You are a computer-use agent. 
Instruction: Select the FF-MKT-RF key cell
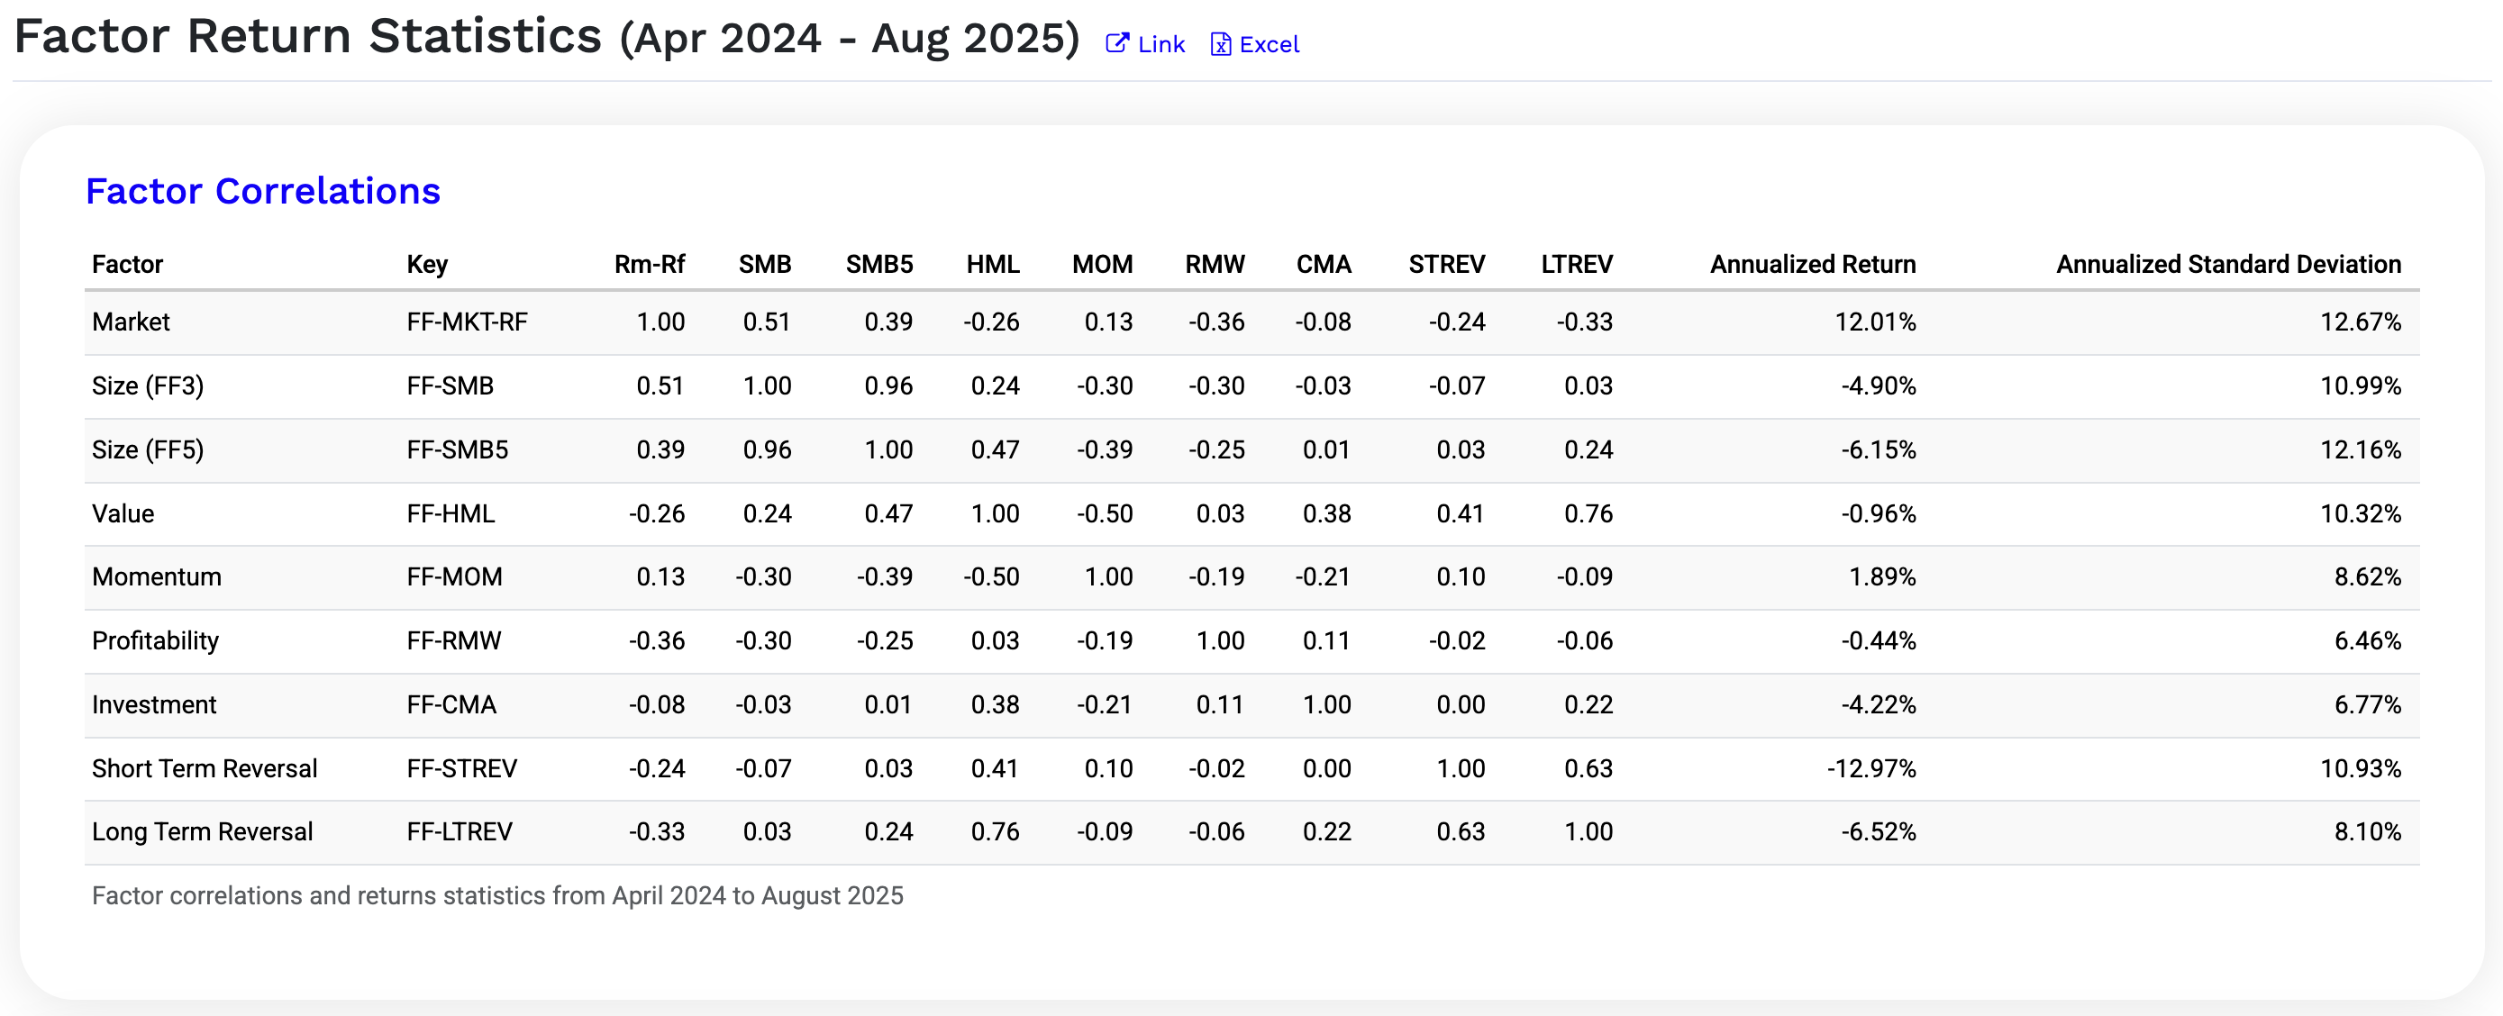pos(467,322)
